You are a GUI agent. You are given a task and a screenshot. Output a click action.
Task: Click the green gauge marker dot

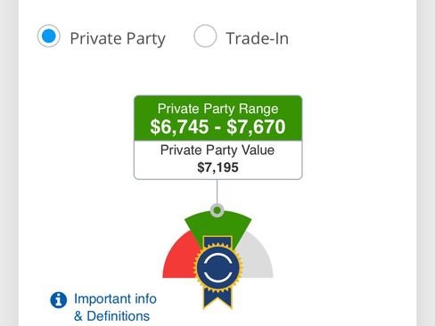pos(217,210)
